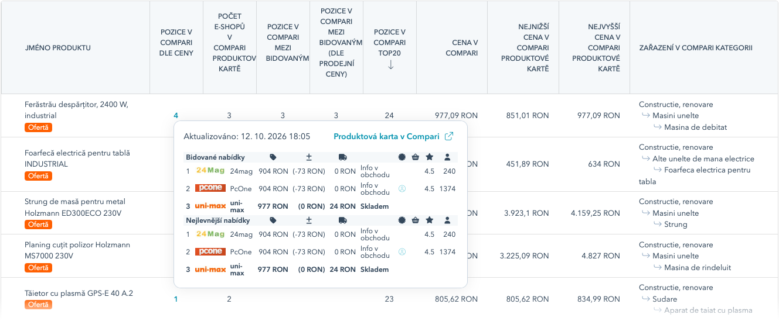Image resolution: width=779 pixels, height=321 pixels.
Task: Click the Sudare category entry
Action: (x=665, y=299)
